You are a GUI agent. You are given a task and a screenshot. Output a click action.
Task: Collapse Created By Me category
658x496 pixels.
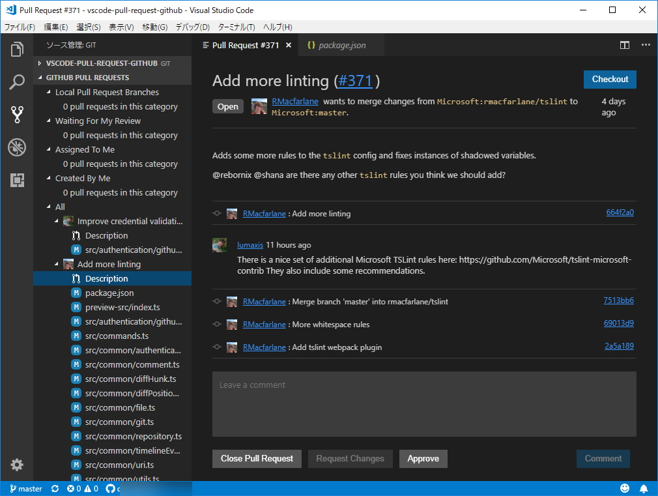(x=48, y=178)
